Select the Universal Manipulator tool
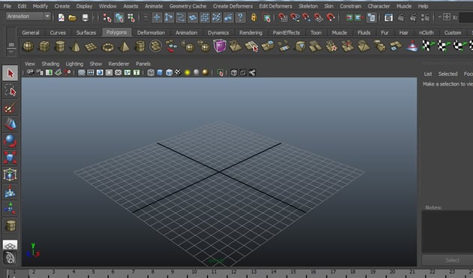 click(11, 174)
